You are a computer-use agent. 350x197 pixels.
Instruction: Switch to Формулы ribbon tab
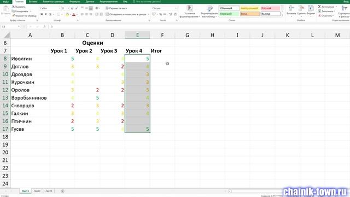point(74,2)
